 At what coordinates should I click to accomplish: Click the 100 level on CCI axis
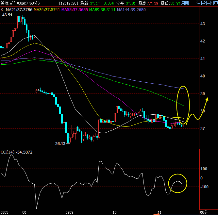pos(204,169)
